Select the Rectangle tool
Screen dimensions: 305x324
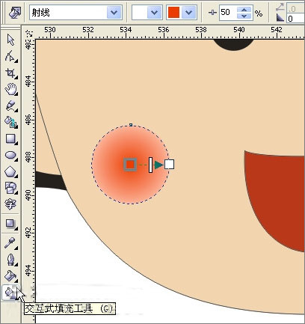pyautogui.click(x=10, y=138)
